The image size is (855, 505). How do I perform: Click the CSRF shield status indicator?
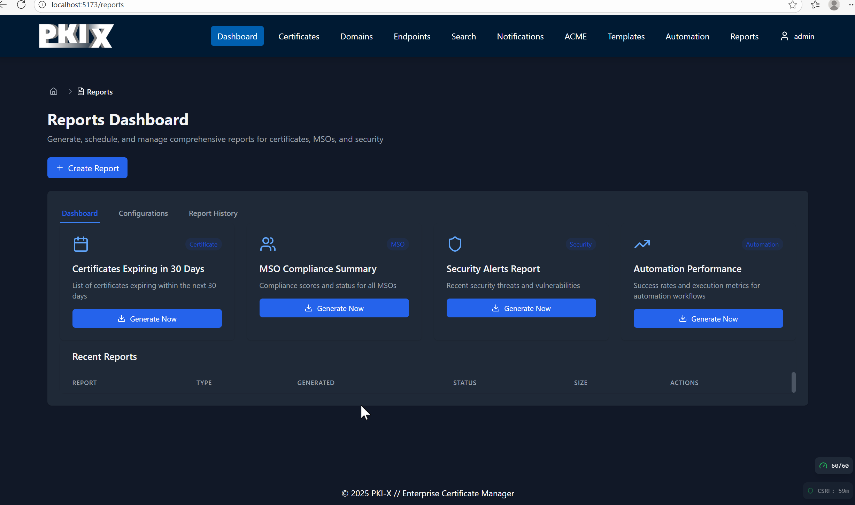pos(829,491)
